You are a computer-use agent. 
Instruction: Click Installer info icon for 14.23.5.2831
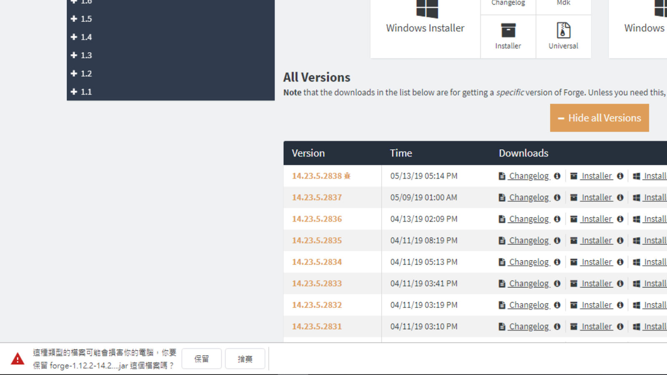coord(620,327)
